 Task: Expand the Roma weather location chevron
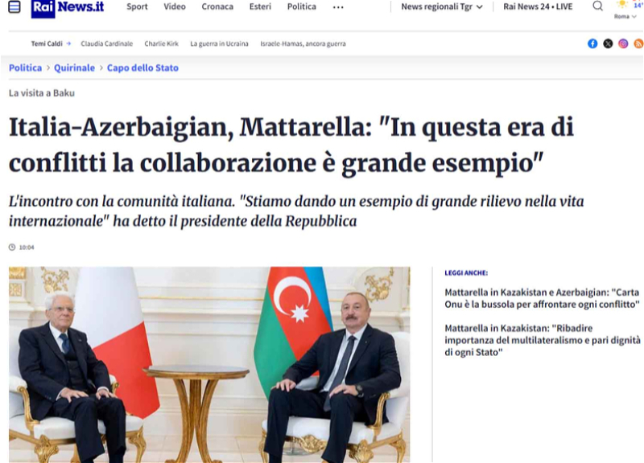coord(634,16)
